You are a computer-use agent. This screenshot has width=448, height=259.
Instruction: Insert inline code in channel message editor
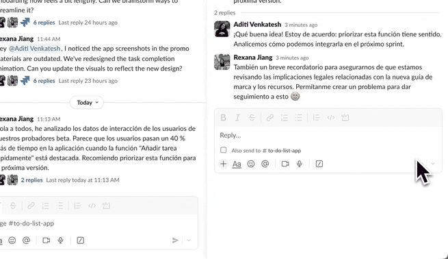click(x=92, y=206)
